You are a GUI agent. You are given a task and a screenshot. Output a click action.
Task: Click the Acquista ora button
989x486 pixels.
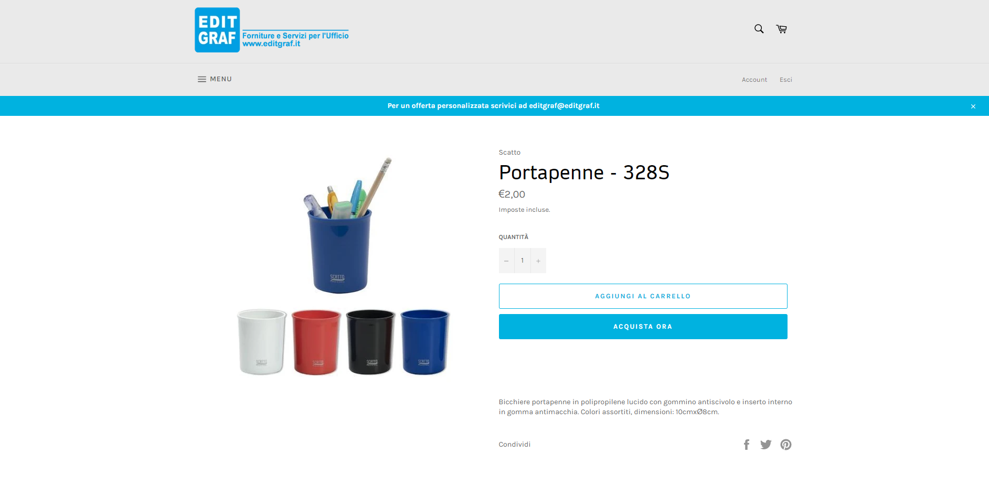coord(643,327)
